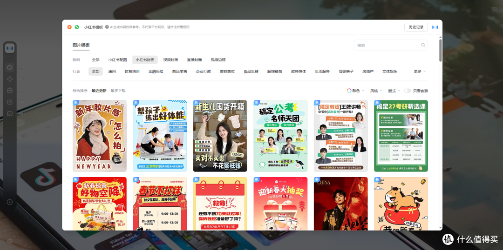
Task: Filter by 企业行政 industry
Action: (x=204, y=72)
